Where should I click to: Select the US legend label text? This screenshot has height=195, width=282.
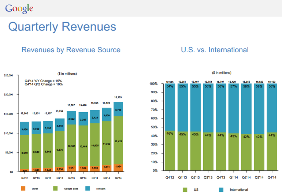(x=196, y=190)
